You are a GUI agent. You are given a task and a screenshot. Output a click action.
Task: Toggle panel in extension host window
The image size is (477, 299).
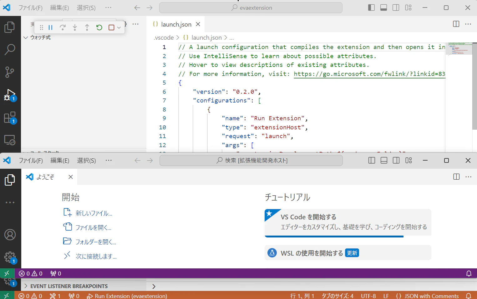384,160
